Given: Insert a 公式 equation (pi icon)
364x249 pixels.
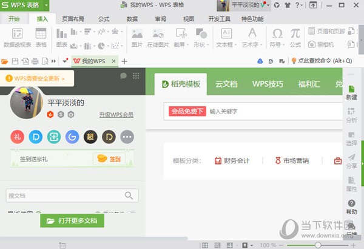Looking at the screenshot, I should tap(295, 38).
